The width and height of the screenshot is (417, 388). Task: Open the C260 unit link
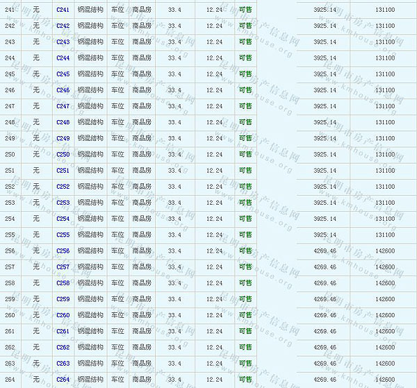click(63, 315)
